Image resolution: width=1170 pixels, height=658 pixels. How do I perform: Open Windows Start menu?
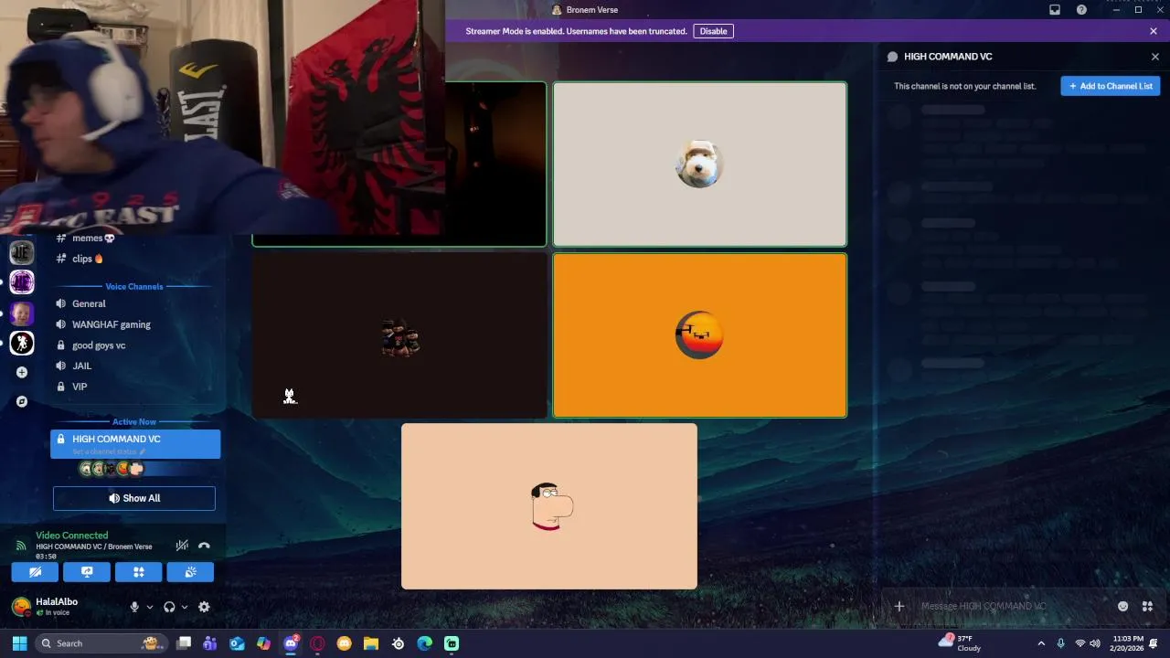(x=19, y=643)
